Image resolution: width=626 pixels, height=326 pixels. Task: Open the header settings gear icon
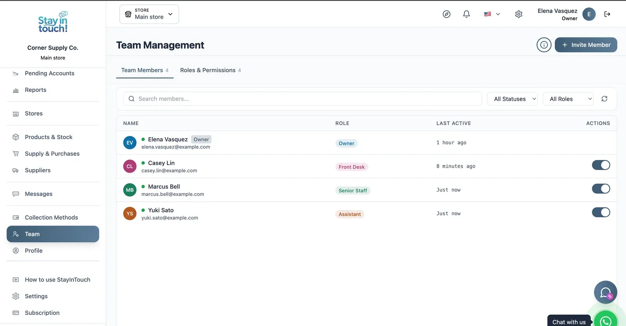click(519, 14)
